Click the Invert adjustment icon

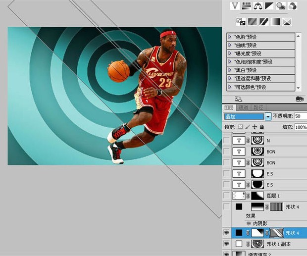coord(241,21)
